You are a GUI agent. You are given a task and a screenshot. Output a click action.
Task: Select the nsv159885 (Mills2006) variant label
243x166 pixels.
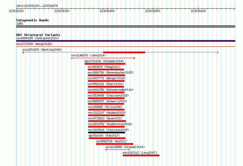coord(105,107)
